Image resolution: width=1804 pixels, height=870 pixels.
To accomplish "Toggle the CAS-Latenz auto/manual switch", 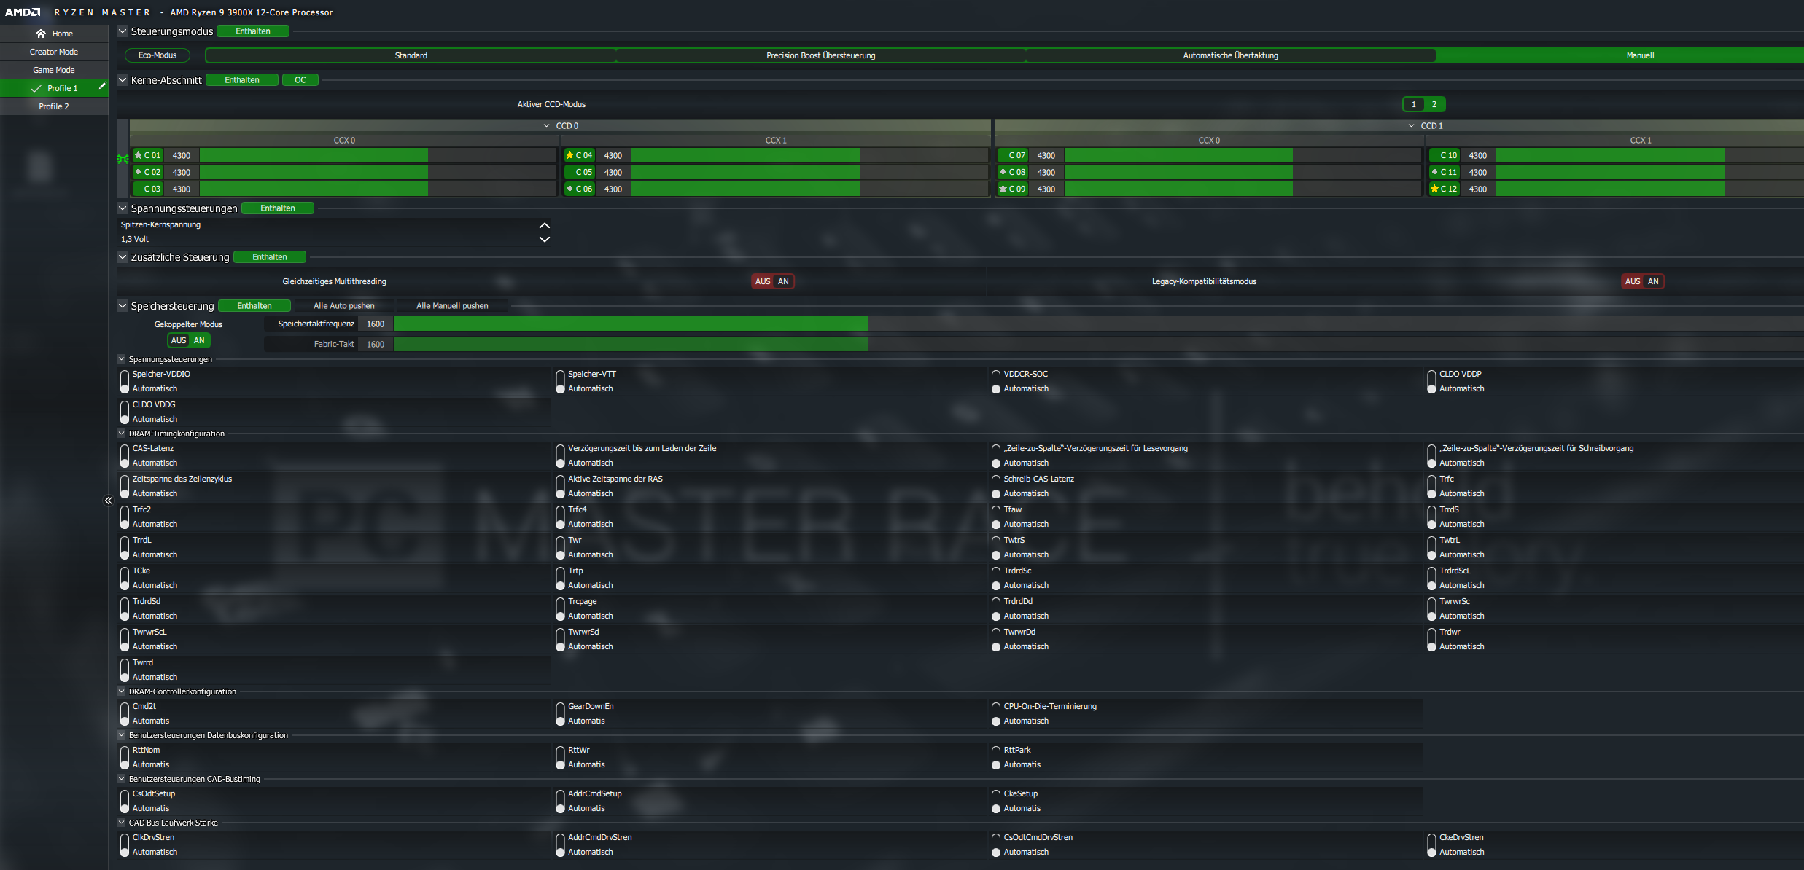I will (125, 455).
